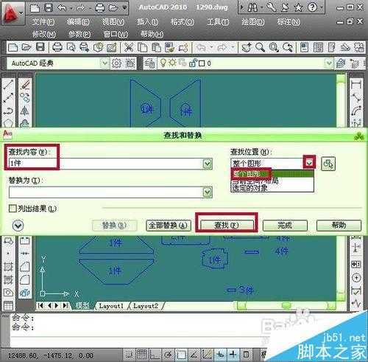Toggle Grid Display in status bar
The height and width of the screenshot is (362, 368).
(142, 355)
